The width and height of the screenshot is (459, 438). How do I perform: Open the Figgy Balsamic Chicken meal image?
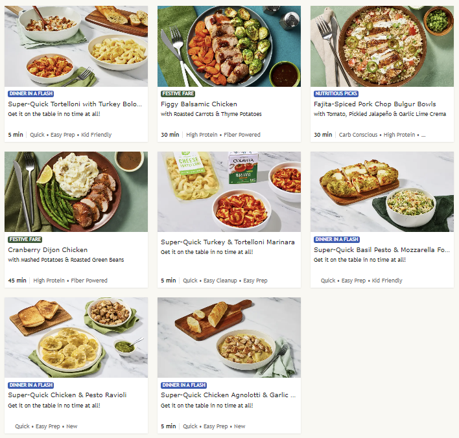[x=229, y=46]
